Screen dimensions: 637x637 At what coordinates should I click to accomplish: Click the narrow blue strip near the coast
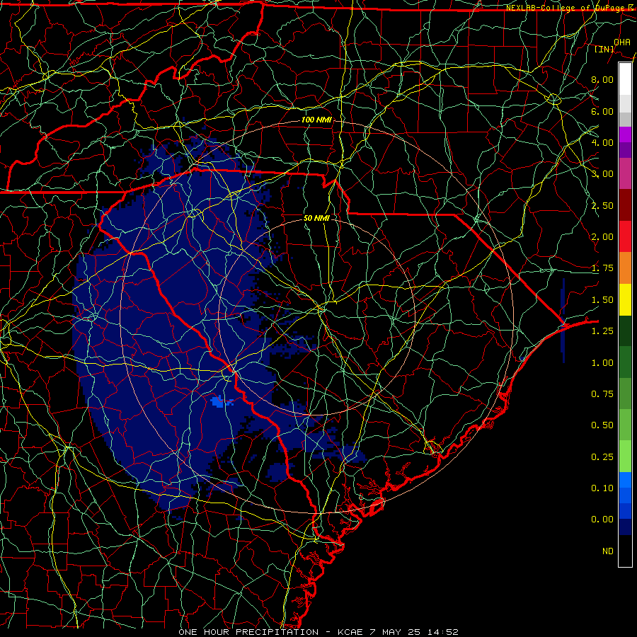coord(563,321)
